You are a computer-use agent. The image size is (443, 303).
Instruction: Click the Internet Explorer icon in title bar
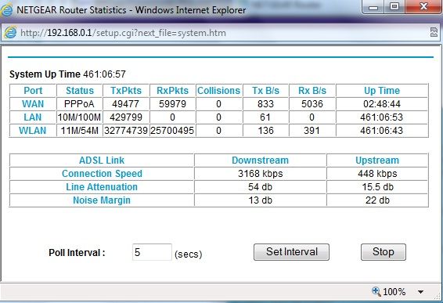tap(6, 11)
